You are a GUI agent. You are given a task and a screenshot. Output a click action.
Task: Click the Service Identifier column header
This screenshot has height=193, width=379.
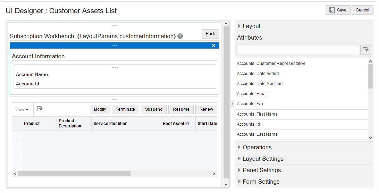point(110,124)
